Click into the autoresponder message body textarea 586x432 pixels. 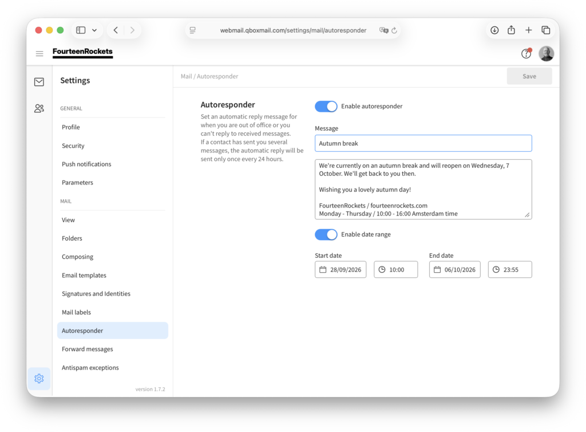[423, 189]
